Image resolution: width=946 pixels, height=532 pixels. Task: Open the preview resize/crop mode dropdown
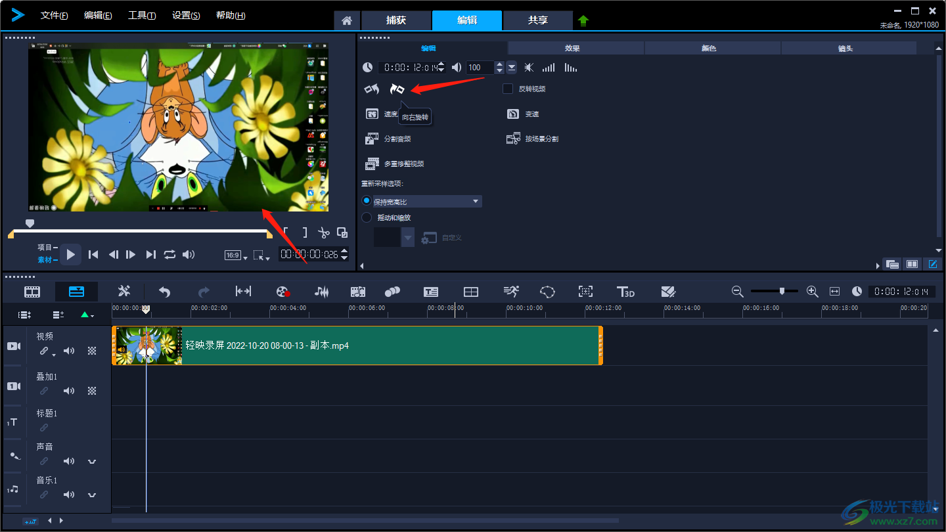[261, 255]
